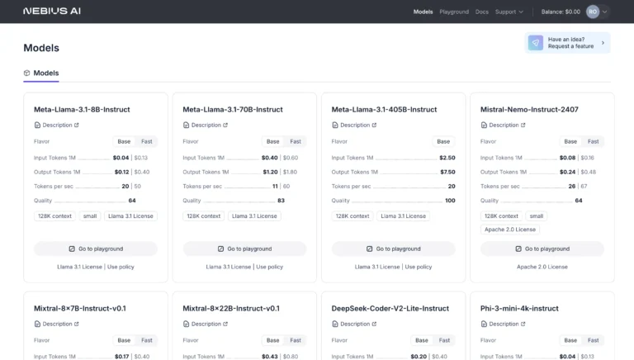Viewport: 634px width, 360px height.
Task: Click the Balance: $0.00 text
Action: 561,12
